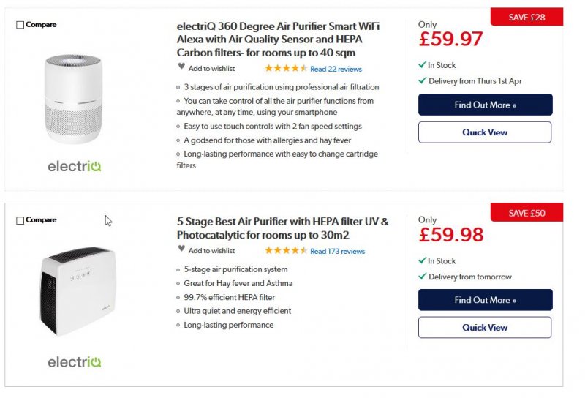Image resolution: width=585 pixels, height=398 pixels.
Task: Click Find Out More for £59.98 purifier
Action: (x=485, y=300)
